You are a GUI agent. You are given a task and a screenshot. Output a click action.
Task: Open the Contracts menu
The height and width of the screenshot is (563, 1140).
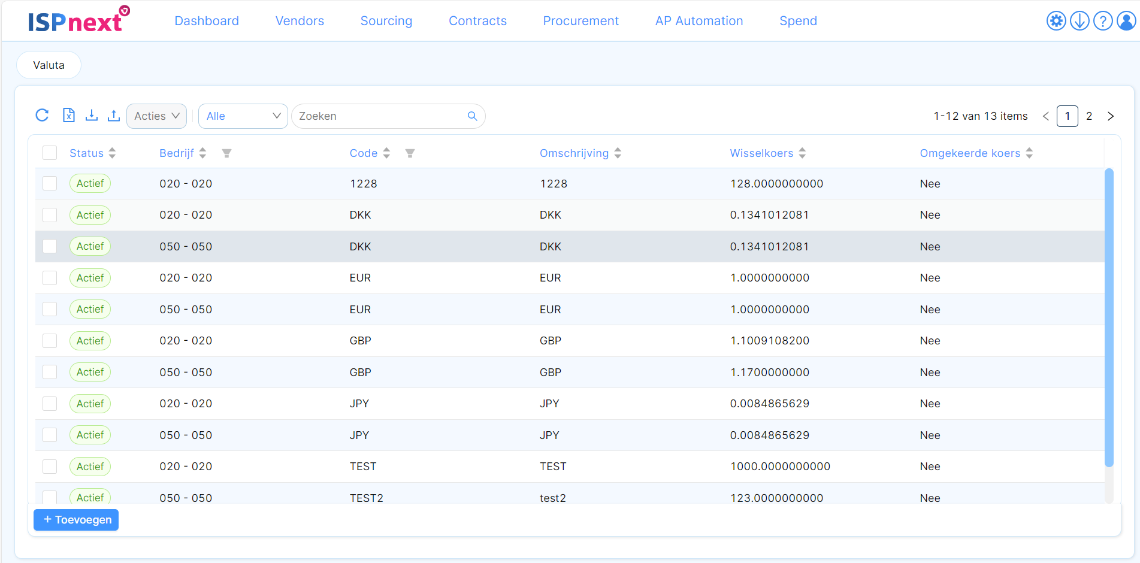coord(477,21)
